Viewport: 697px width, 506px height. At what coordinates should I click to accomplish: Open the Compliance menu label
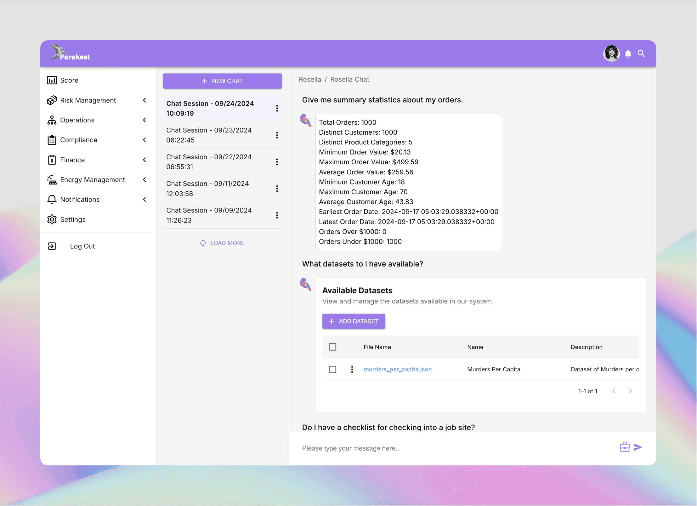(x=79, y=140)
